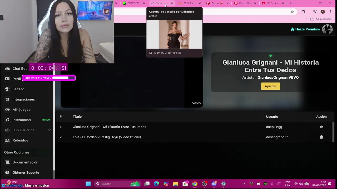Click the title 'En 4 - El Jordan 23 x Big Cvyu'
Screen dimensions: 337x189
point(107,137)
